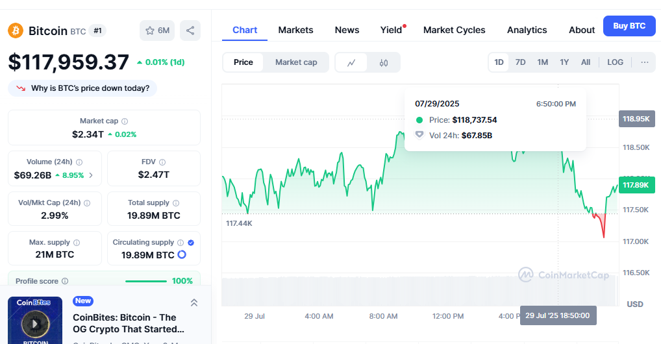661x344 pixels.
Task: Show Max. supply info icon
Action: (x=77, y=242)
